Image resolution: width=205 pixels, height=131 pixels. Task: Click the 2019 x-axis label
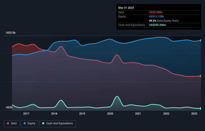[82, 114]
